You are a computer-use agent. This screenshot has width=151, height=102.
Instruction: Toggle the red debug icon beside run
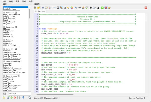(106, 8)
